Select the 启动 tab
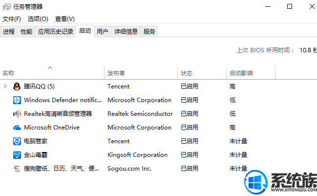The width and height of the screenshot is (317, 196). click(85, 31)
